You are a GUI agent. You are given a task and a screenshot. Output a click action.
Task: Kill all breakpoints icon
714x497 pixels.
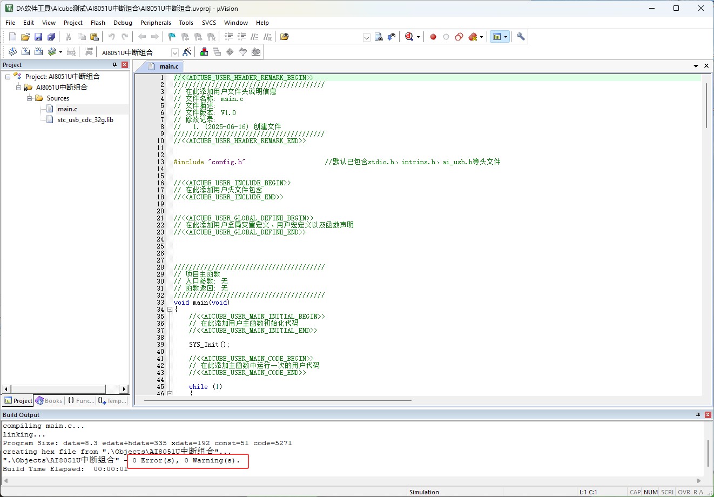coord(473,37)
